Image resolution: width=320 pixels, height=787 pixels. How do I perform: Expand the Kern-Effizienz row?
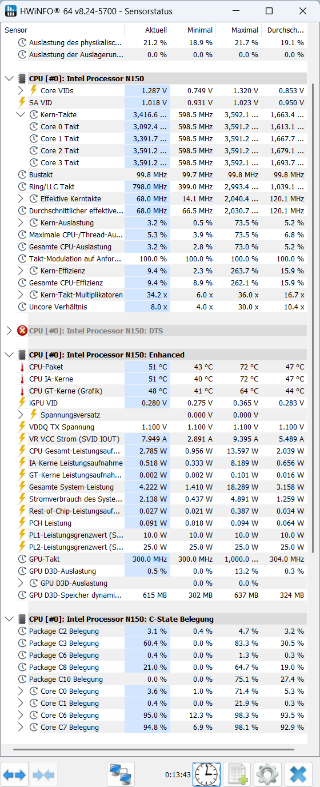click(21, 271)
